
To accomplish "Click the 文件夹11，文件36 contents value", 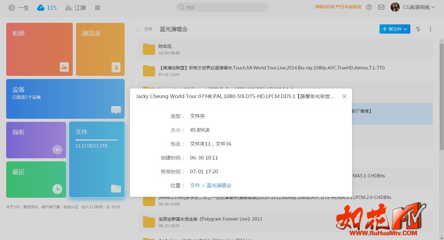I will (x=211, y=144).
